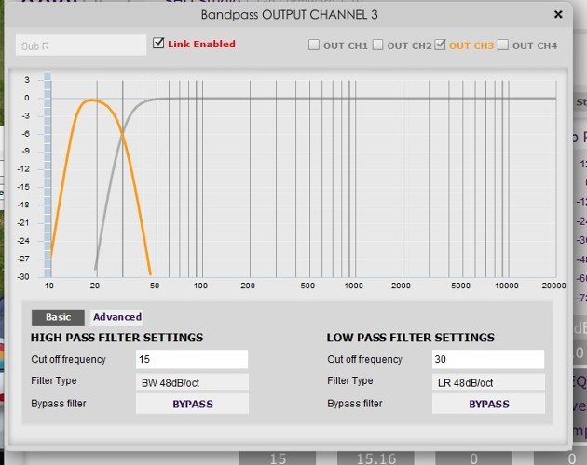587x465 pixels.
Task: Open the BW 48dB/oct filter type dropdown
Action: tap(192, 382)
